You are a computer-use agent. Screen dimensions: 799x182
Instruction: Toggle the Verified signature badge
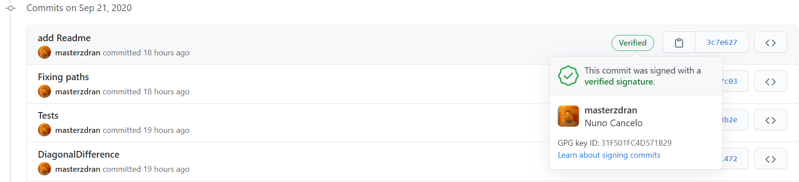click(x=633, y=43)
